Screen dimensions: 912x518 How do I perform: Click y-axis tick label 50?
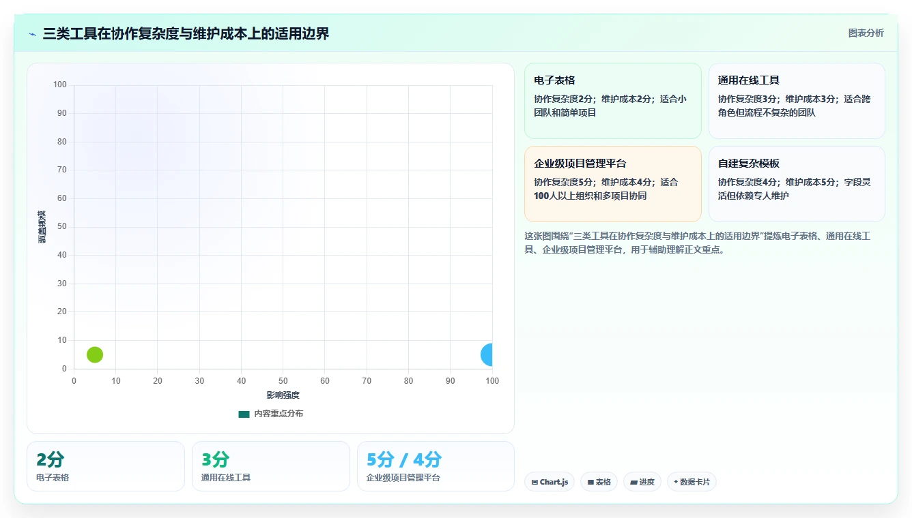(x=62, y=226)
